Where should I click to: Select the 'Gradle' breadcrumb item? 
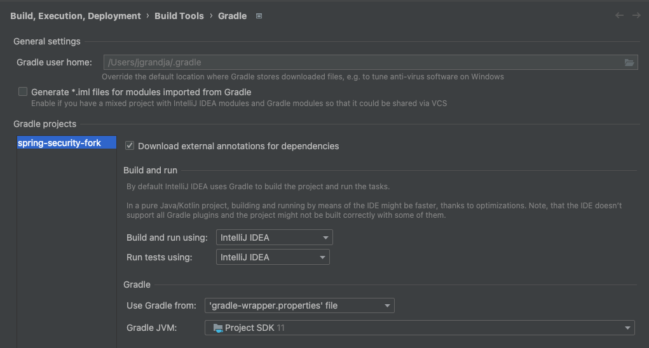(232, 16)
